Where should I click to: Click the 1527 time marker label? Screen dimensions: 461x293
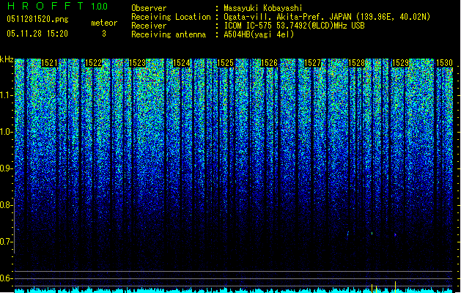pos(312,63)
